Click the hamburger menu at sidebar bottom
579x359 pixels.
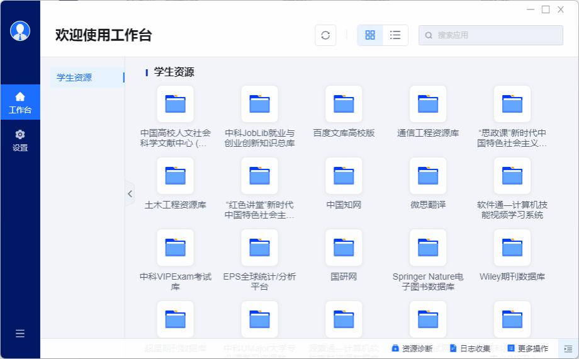pyautogui.click(x=20, y=334)
